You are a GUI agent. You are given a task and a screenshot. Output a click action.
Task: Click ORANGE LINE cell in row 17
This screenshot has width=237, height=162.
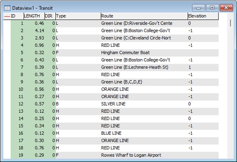click(144, 141)
